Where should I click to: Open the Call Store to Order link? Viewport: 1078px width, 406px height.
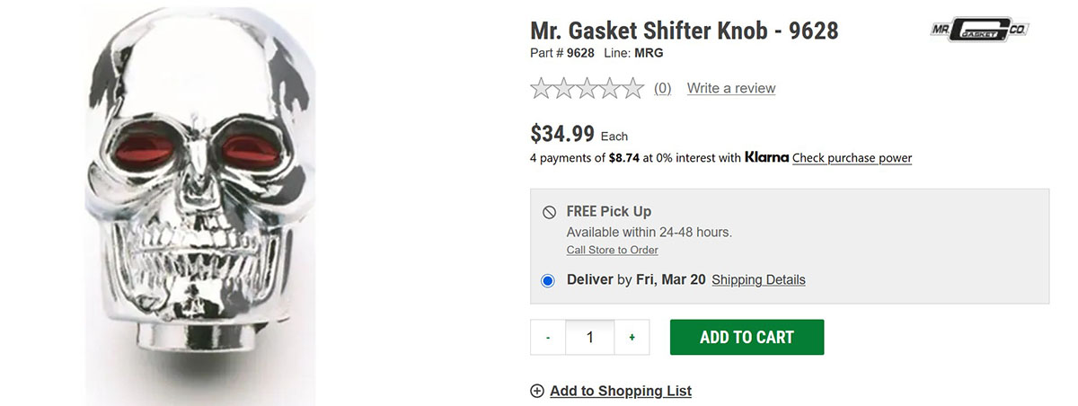pyautogui.click(x=612, y=250)
